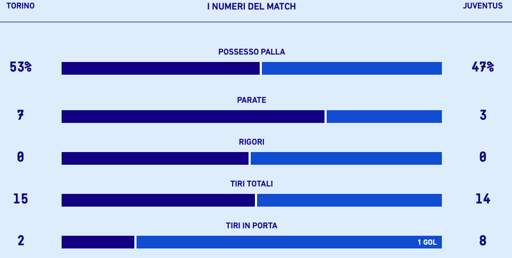
Task: Click the TORINO team name header
Action: point(20,6)
